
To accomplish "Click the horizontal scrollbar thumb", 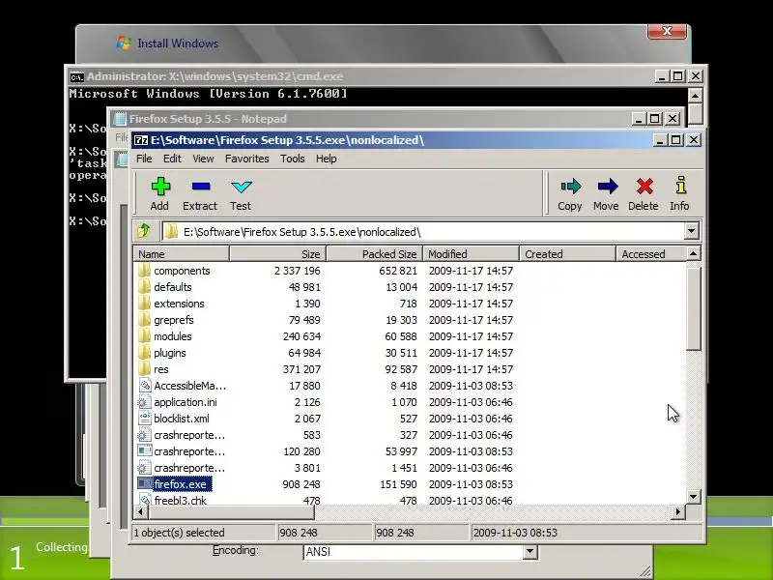I will pyautogui.click(x=231, y=512).
